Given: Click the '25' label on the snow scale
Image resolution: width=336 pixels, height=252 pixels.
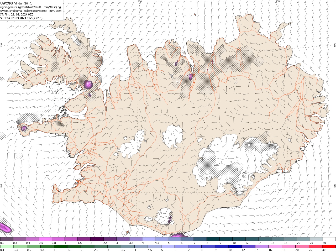Looking at the screenshot, I should 311,243.
